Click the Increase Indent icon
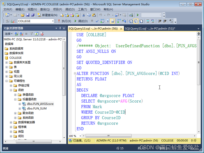Image resolution: width=204 pixels, height=153 pixels. pyautogui.click(x=165, y=21)
